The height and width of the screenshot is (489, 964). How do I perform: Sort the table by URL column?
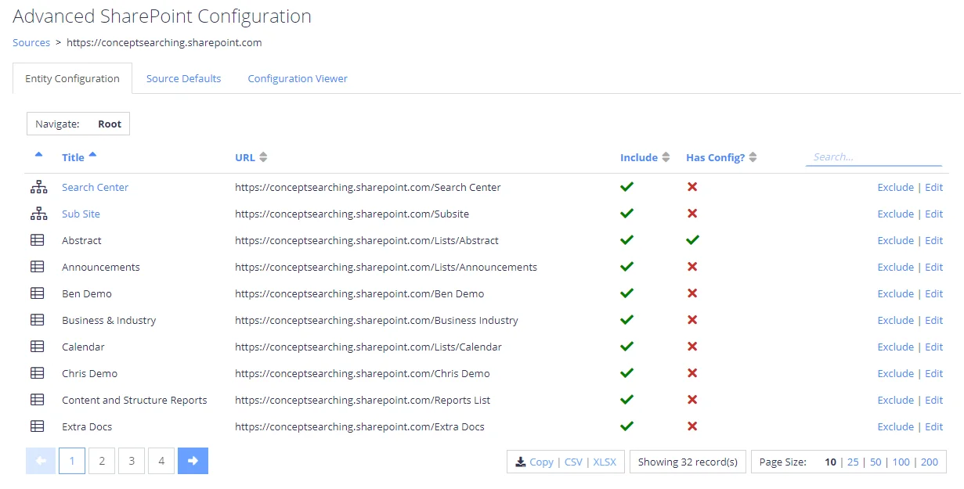(x=251, y=157)
